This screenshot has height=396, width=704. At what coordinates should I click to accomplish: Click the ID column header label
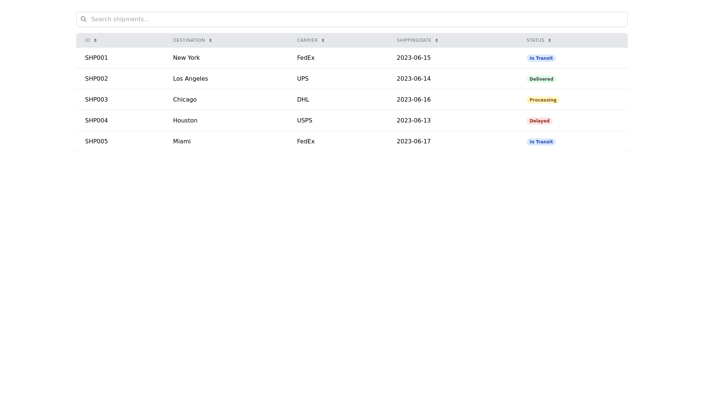pyautogui.click(x=87, y=40)
